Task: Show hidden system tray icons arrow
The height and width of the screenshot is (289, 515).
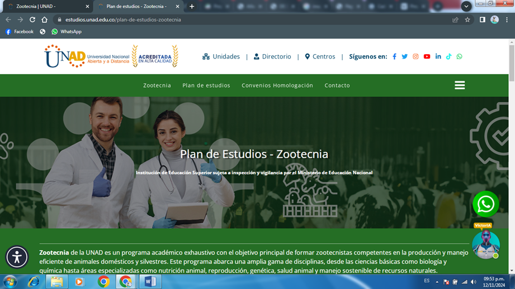Action: coord(437,282)
